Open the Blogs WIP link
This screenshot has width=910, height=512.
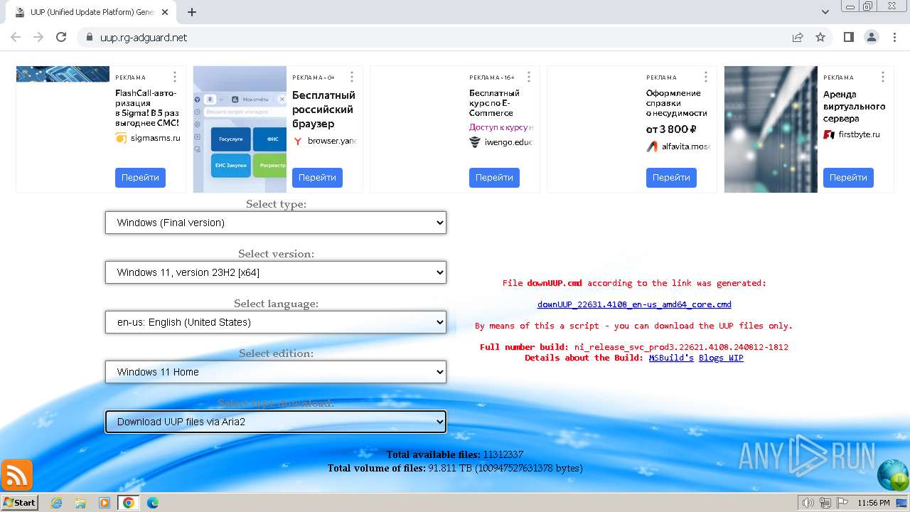[721, 358]
